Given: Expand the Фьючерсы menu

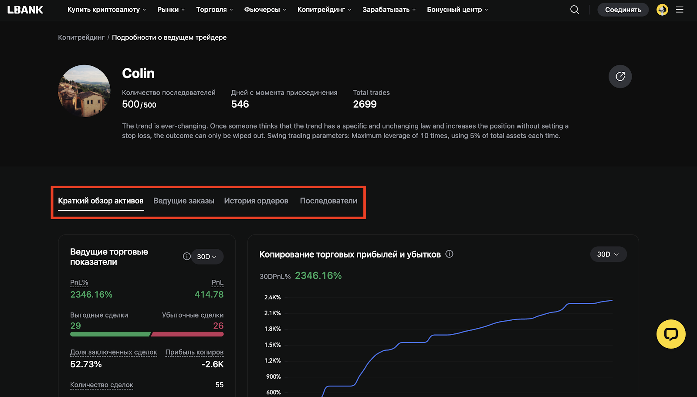Looking at the screenshot, I should tap(265, 10).
